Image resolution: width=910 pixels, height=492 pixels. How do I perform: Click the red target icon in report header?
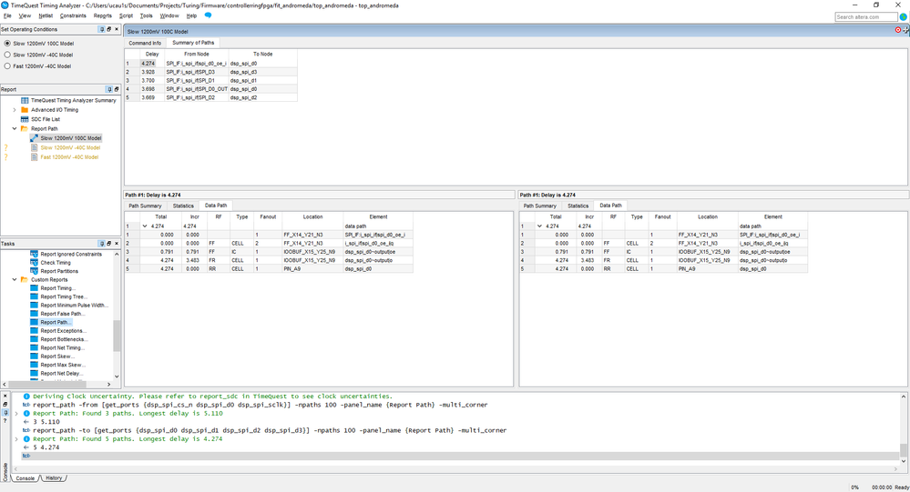[x=897, y=30]
